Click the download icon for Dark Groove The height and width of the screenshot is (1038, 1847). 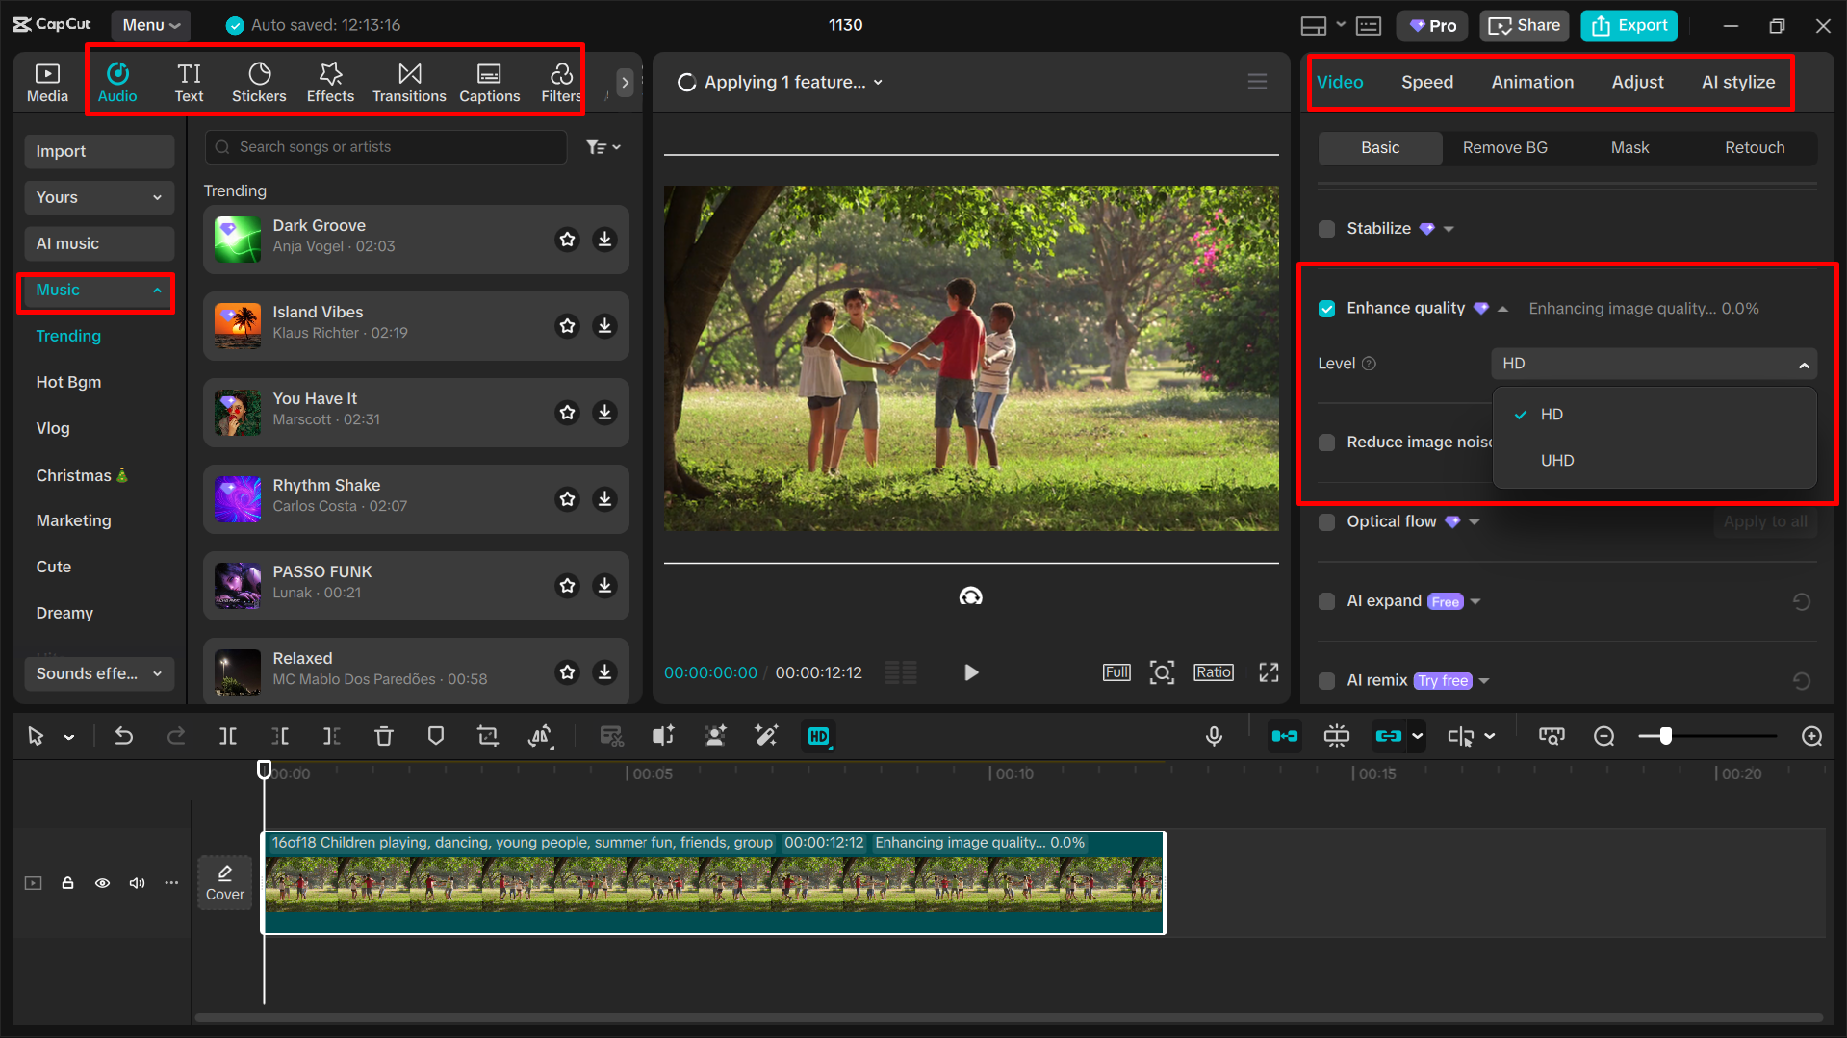[x=604, y=239]
